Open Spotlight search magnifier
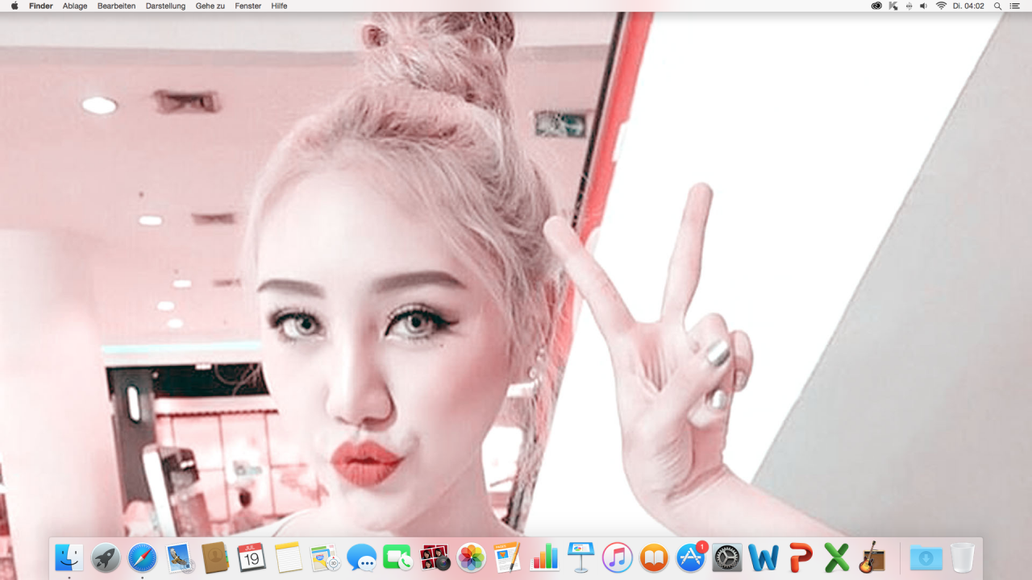Viewport: 1032px width, 580px height. click(998, 6)
